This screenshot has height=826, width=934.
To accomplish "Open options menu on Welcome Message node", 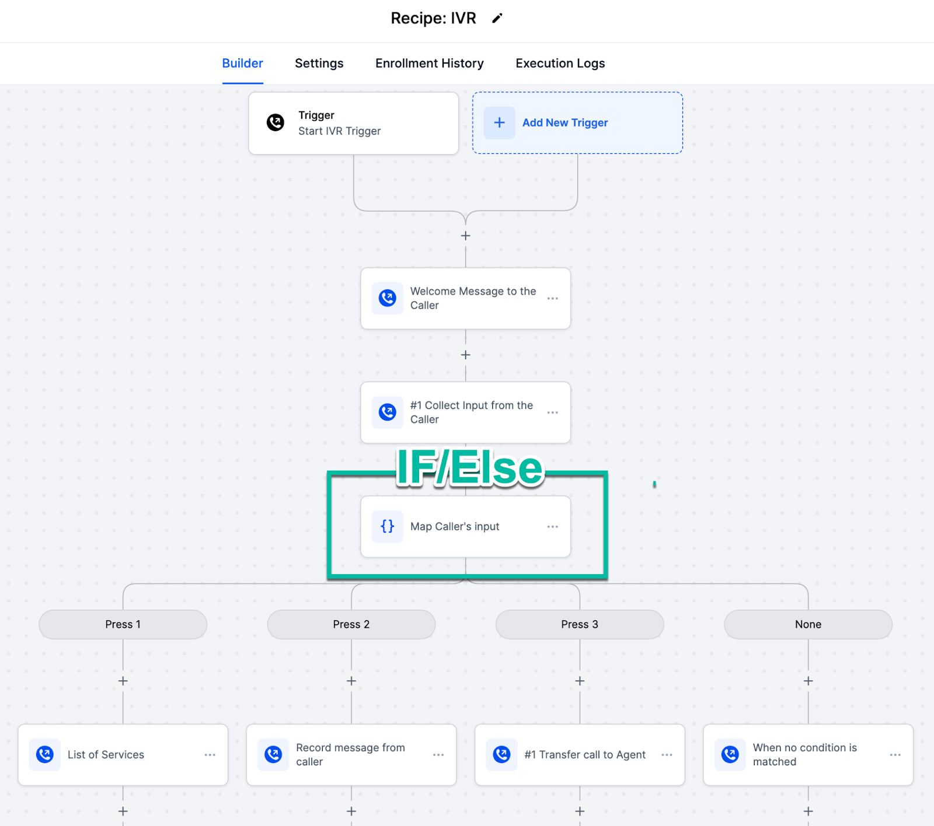I will (552, 298).
